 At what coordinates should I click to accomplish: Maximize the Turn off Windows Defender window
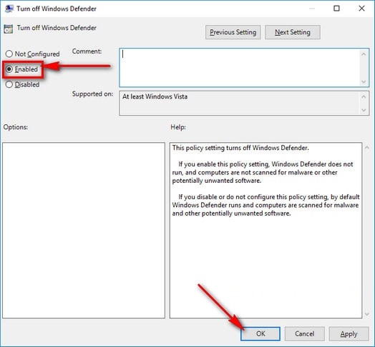(336, 9)
